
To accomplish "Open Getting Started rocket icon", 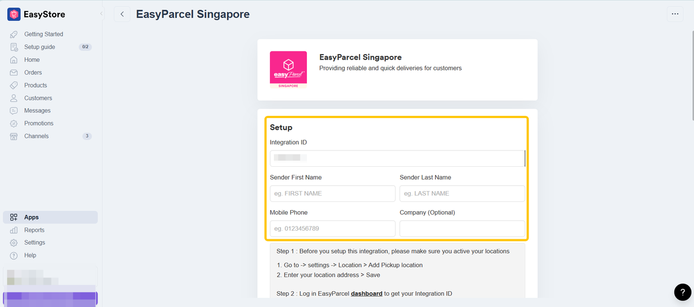I will (14, 34).
